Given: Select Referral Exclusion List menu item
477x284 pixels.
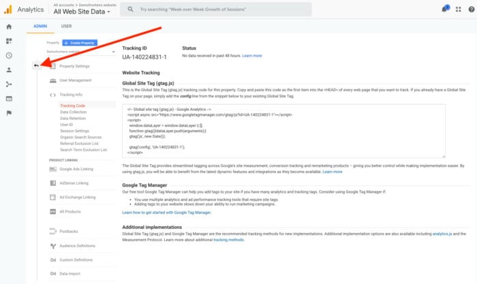Looking at the screenshot, I should click(80, 144).
